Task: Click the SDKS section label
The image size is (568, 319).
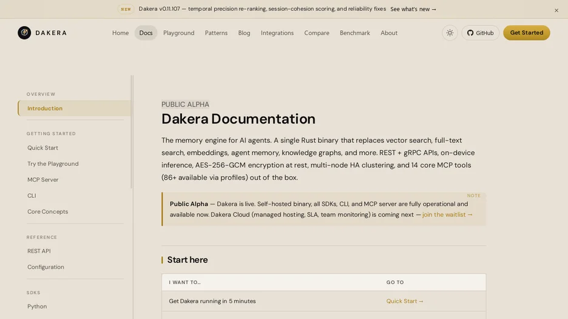Action: point(33,292)
